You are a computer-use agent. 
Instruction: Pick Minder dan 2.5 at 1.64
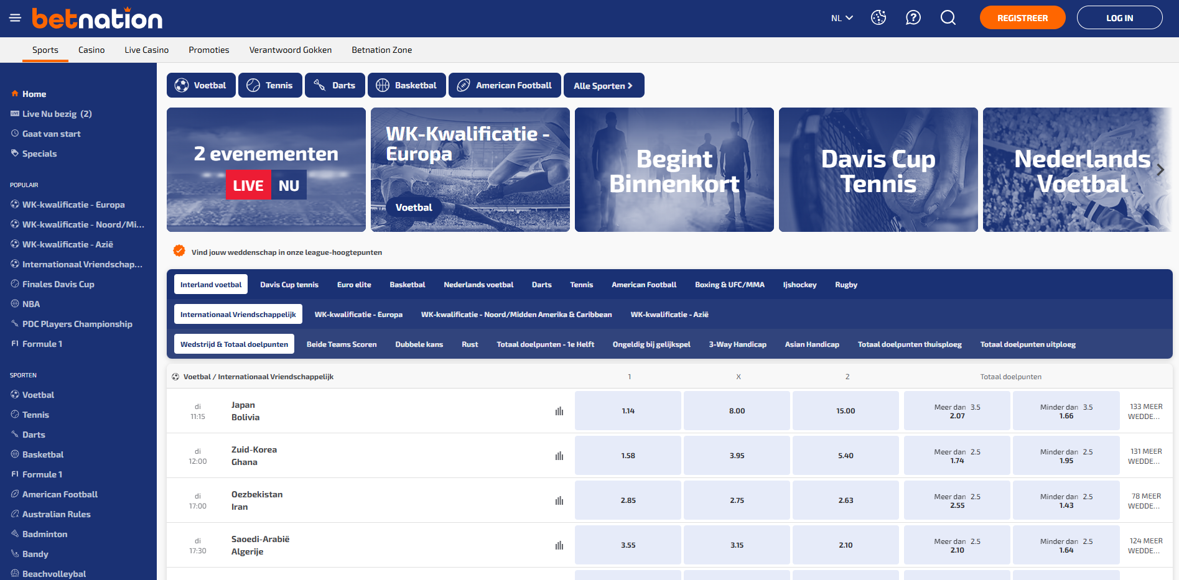click(1066, 545)
